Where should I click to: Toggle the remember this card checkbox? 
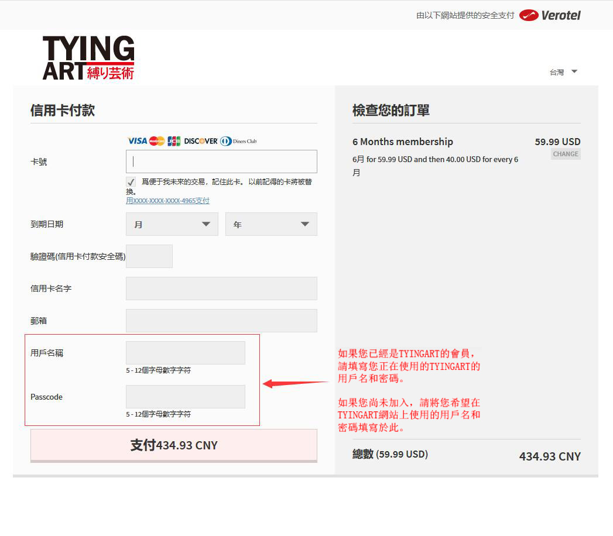[131, 181]
